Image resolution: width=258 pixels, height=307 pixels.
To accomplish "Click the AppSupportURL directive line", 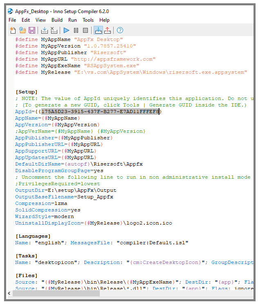I will [56, 151].
